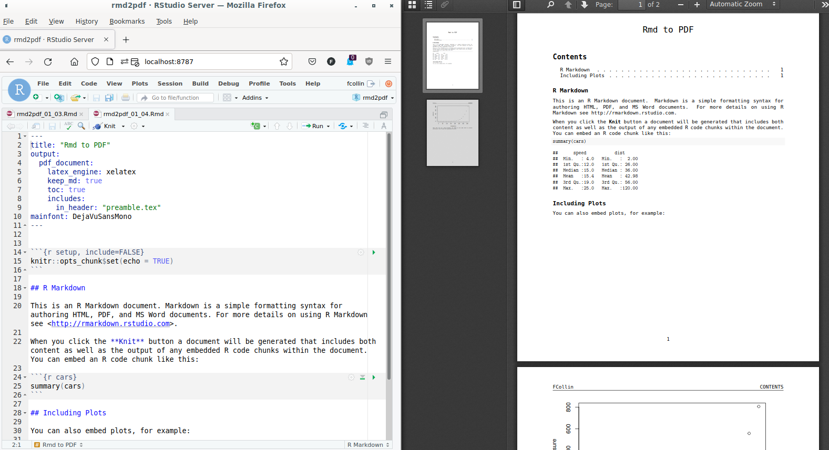The image size is (829, 450).
Task: Show thumbnails view in PDF viewer sidebar
Action: click(412, 5)
